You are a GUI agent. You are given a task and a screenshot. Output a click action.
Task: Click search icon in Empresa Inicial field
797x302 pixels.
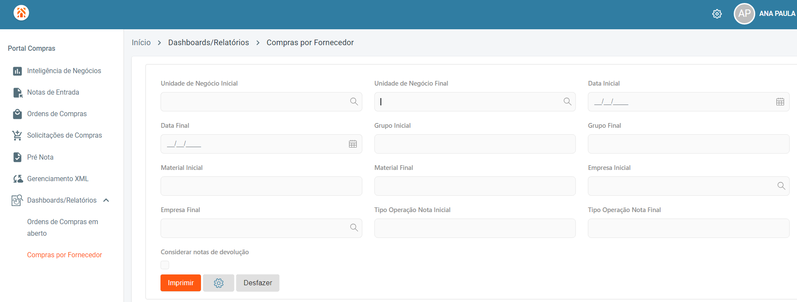pyautogui.click(x=781, y=186)
